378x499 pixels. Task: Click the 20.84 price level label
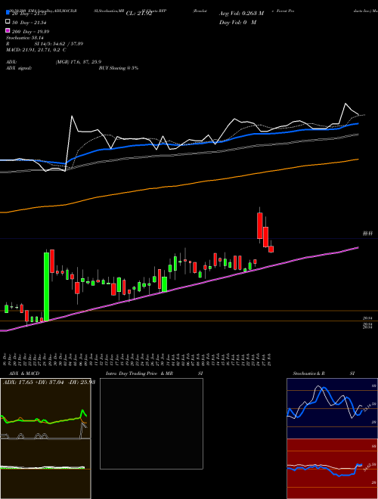367,318
